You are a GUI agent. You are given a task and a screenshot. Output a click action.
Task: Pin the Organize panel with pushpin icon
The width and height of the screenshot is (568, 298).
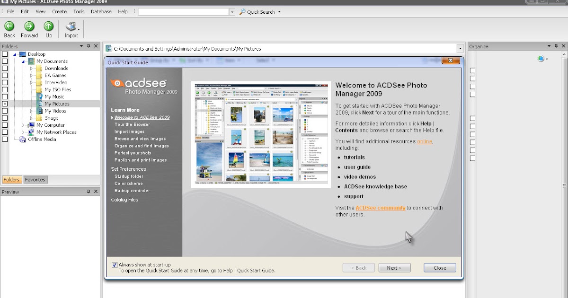556,46
